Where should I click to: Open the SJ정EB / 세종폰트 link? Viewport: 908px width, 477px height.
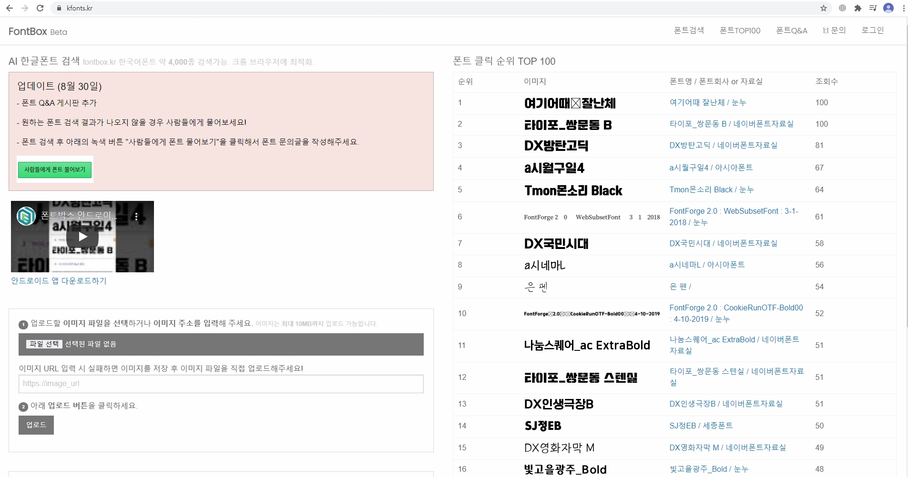pos(701,426)
